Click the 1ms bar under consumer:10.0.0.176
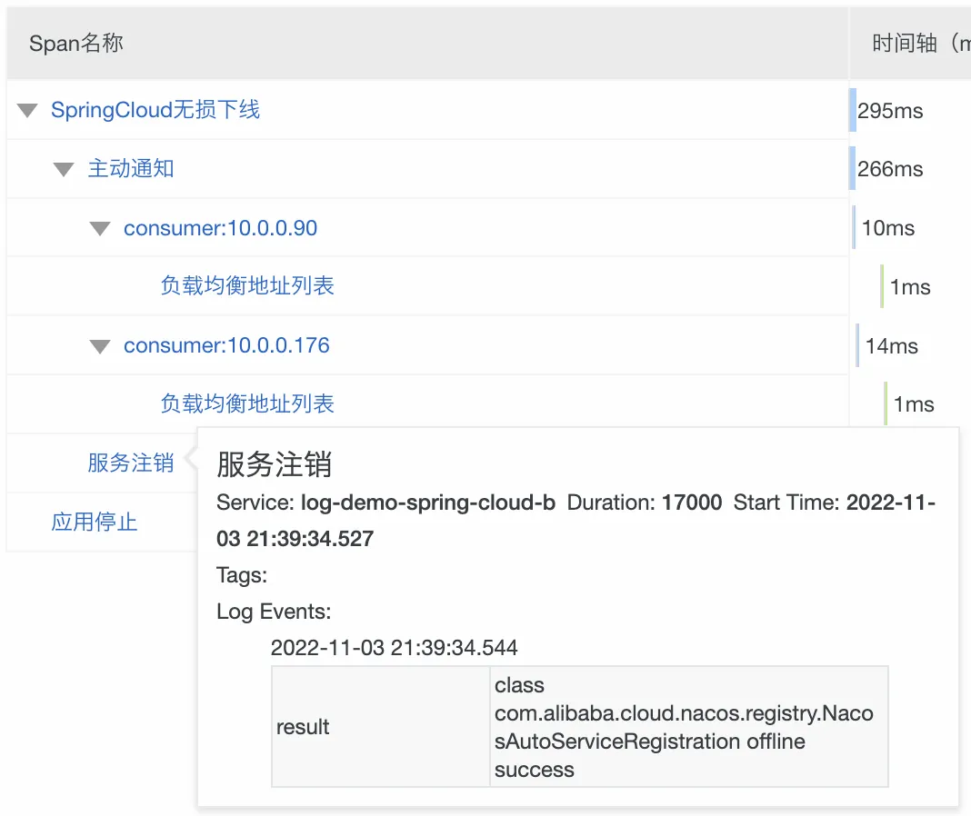Screen dimensions: 971x816 pyautogui.click(x=886, y=403)
